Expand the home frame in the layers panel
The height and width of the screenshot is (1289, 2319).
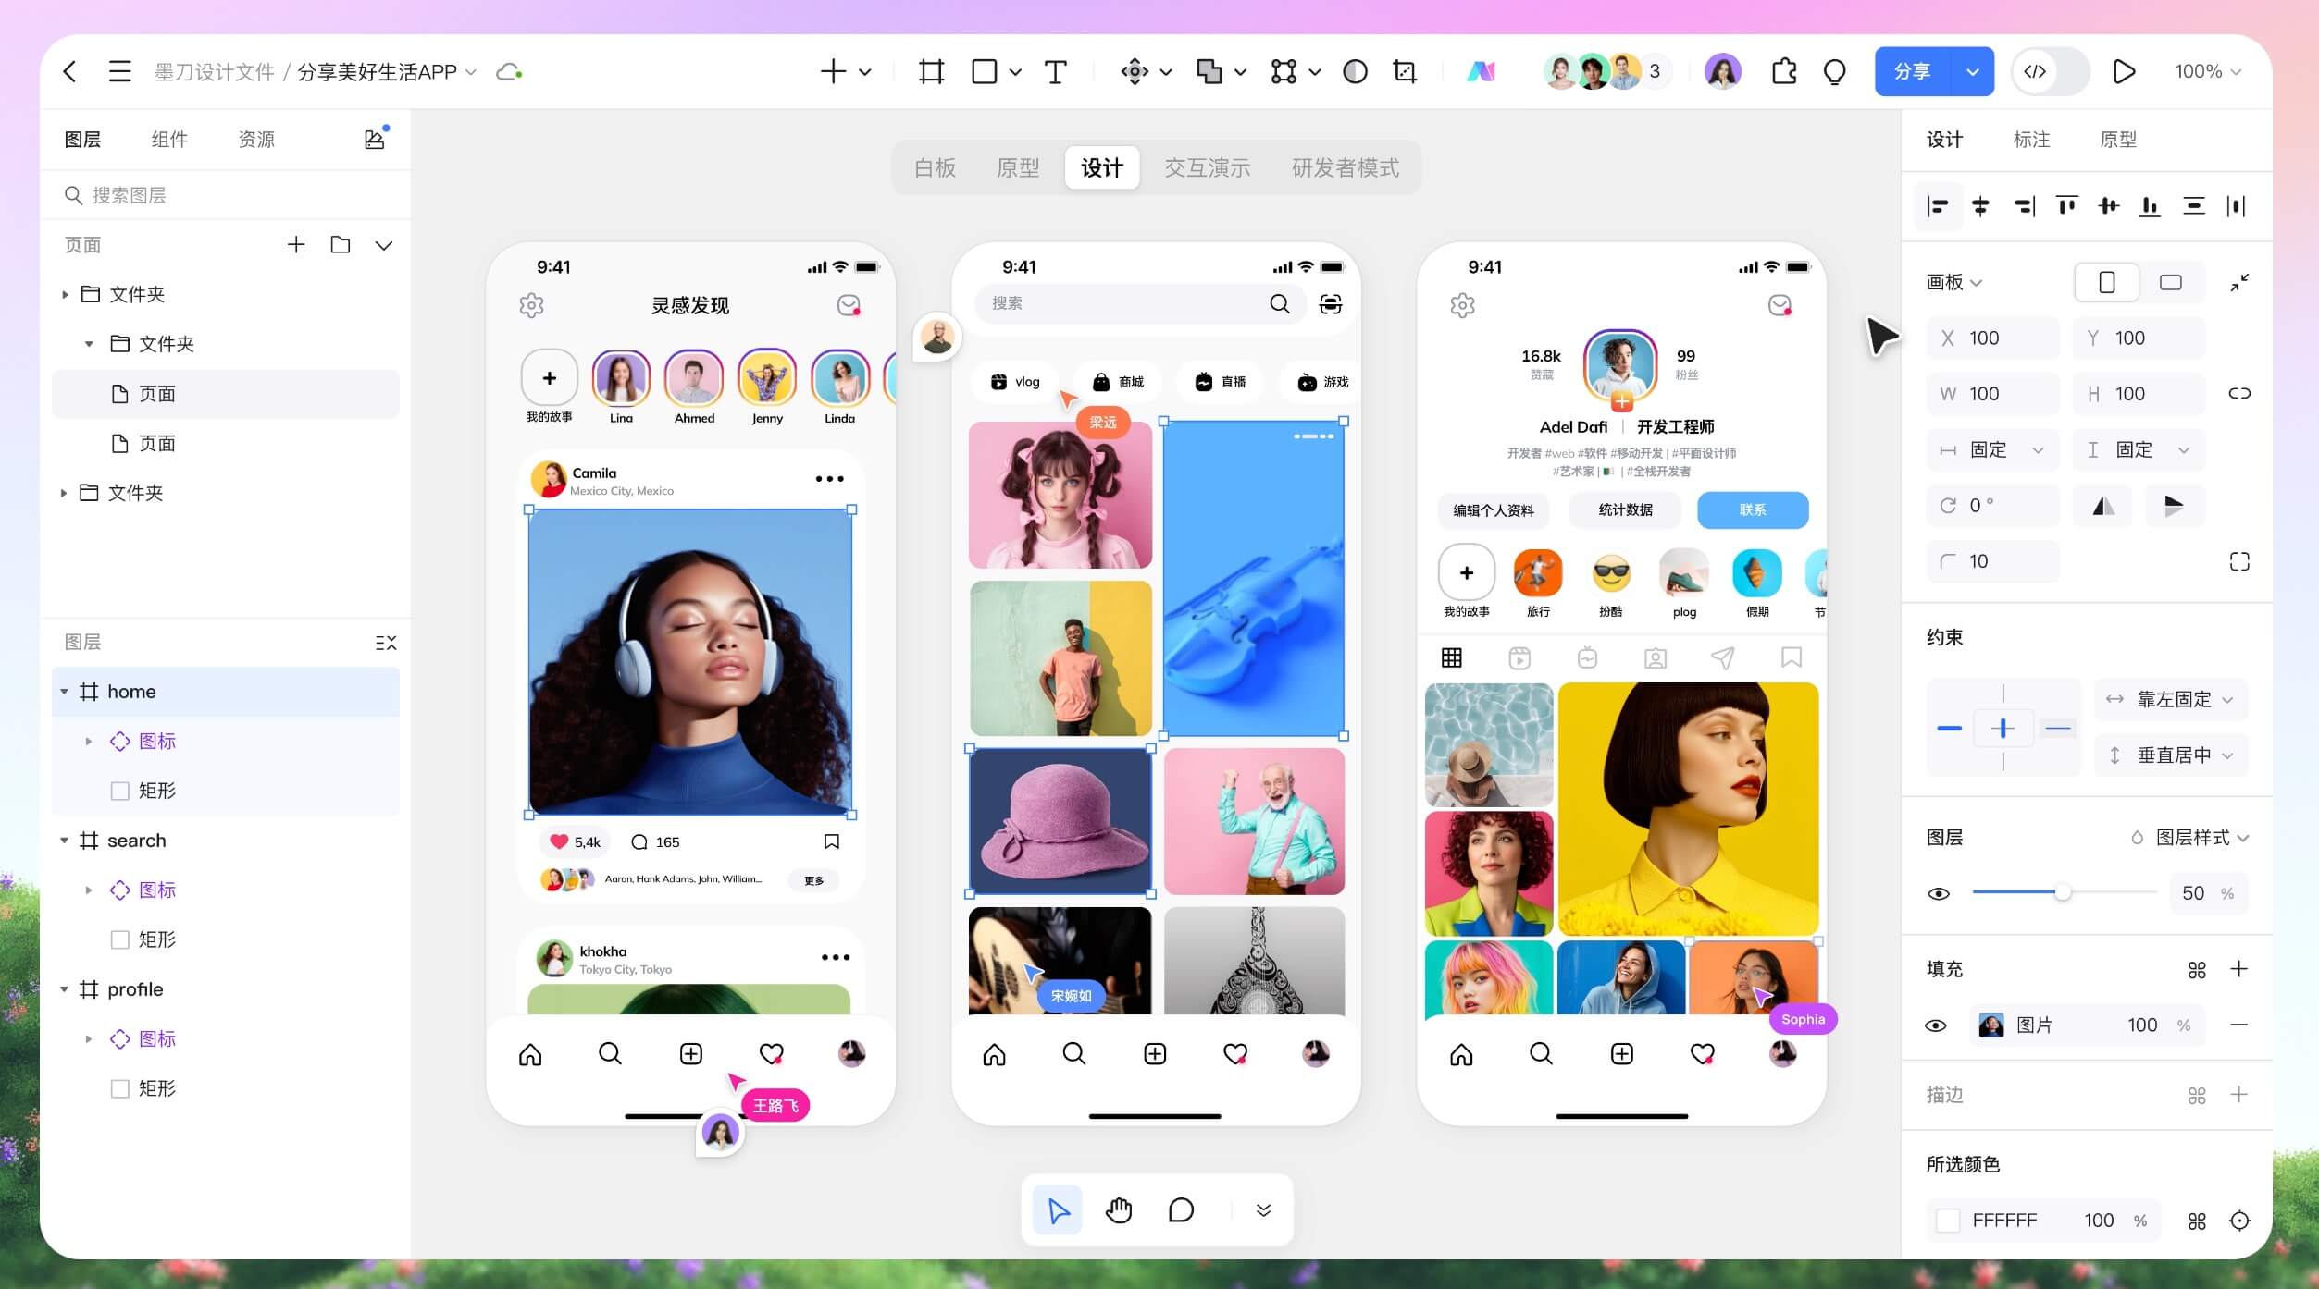pyautogui.click(x=65, y=691)
